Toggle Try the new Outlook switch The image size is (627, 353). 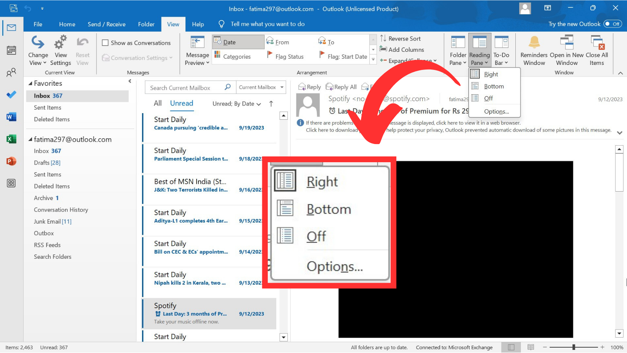(612, 24)
